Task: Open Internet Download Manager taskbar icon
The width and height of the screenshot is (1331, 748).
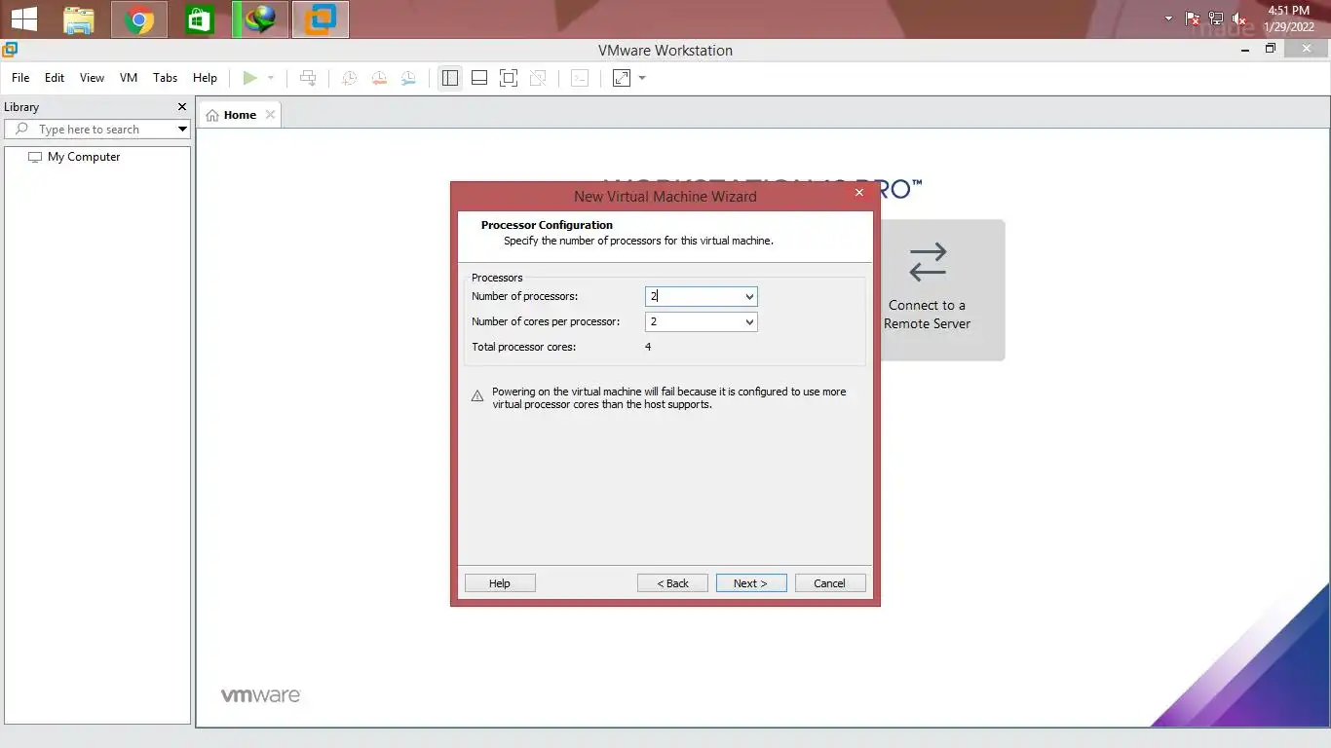Action: tap(259, 19)
